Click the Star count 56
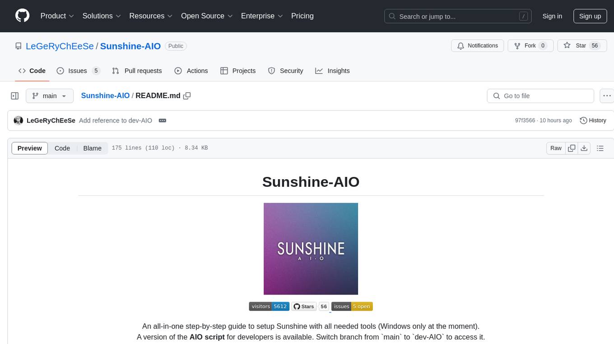The height and width of the screenshot is (344, 614). (x=595, y=45)
